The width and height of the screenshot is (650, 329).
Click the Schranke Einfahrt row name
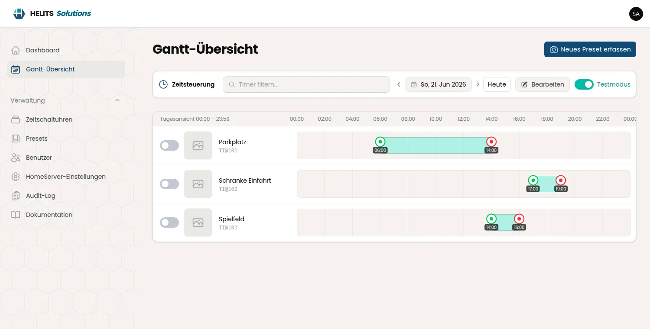point(245,181)
